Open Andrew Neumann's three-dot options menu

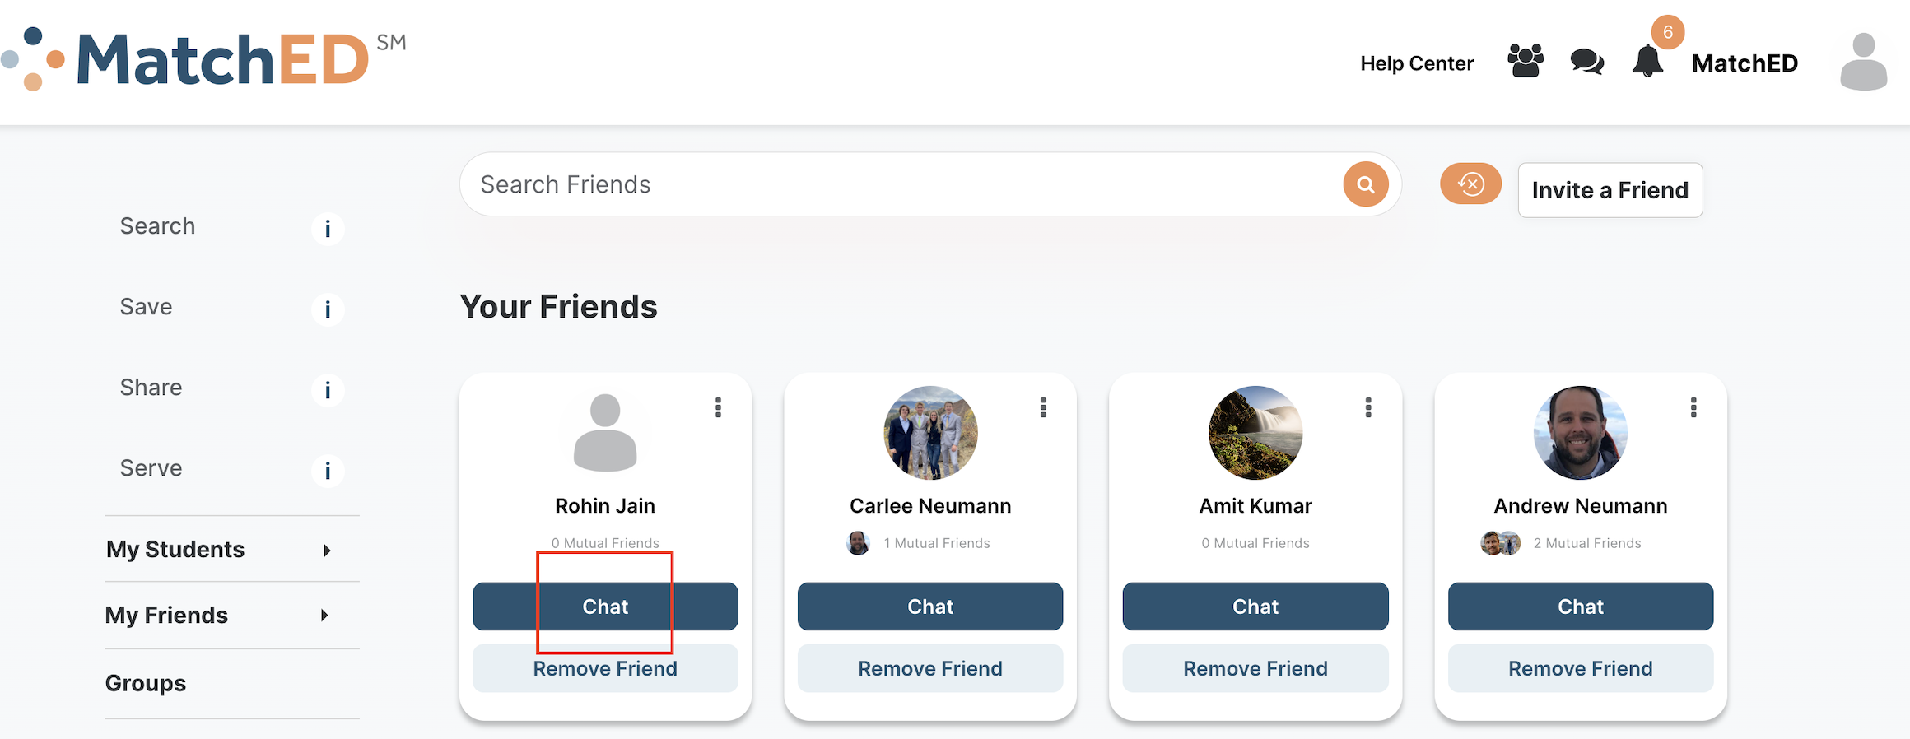(1693, 407)
